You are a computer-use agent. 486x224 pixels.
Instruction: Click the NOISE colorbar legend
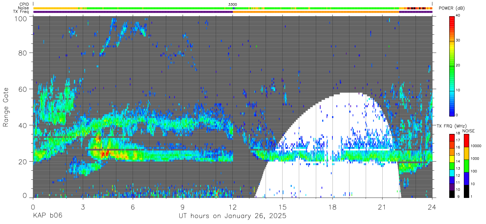466,166
